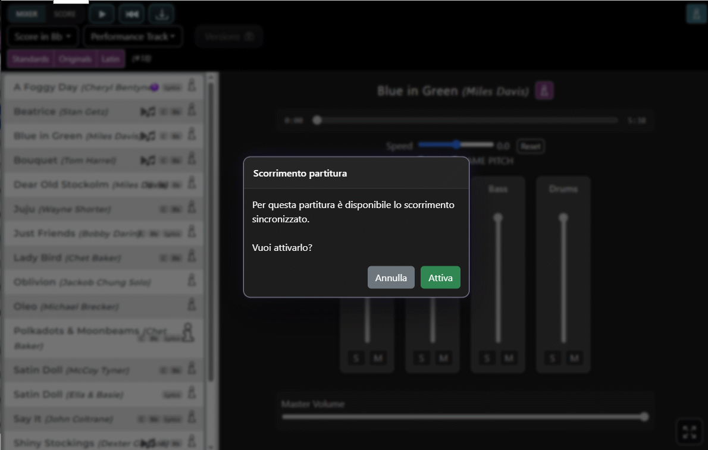Click the Reset button next to Speed
The image size is (708, 450).
(530, 146)
